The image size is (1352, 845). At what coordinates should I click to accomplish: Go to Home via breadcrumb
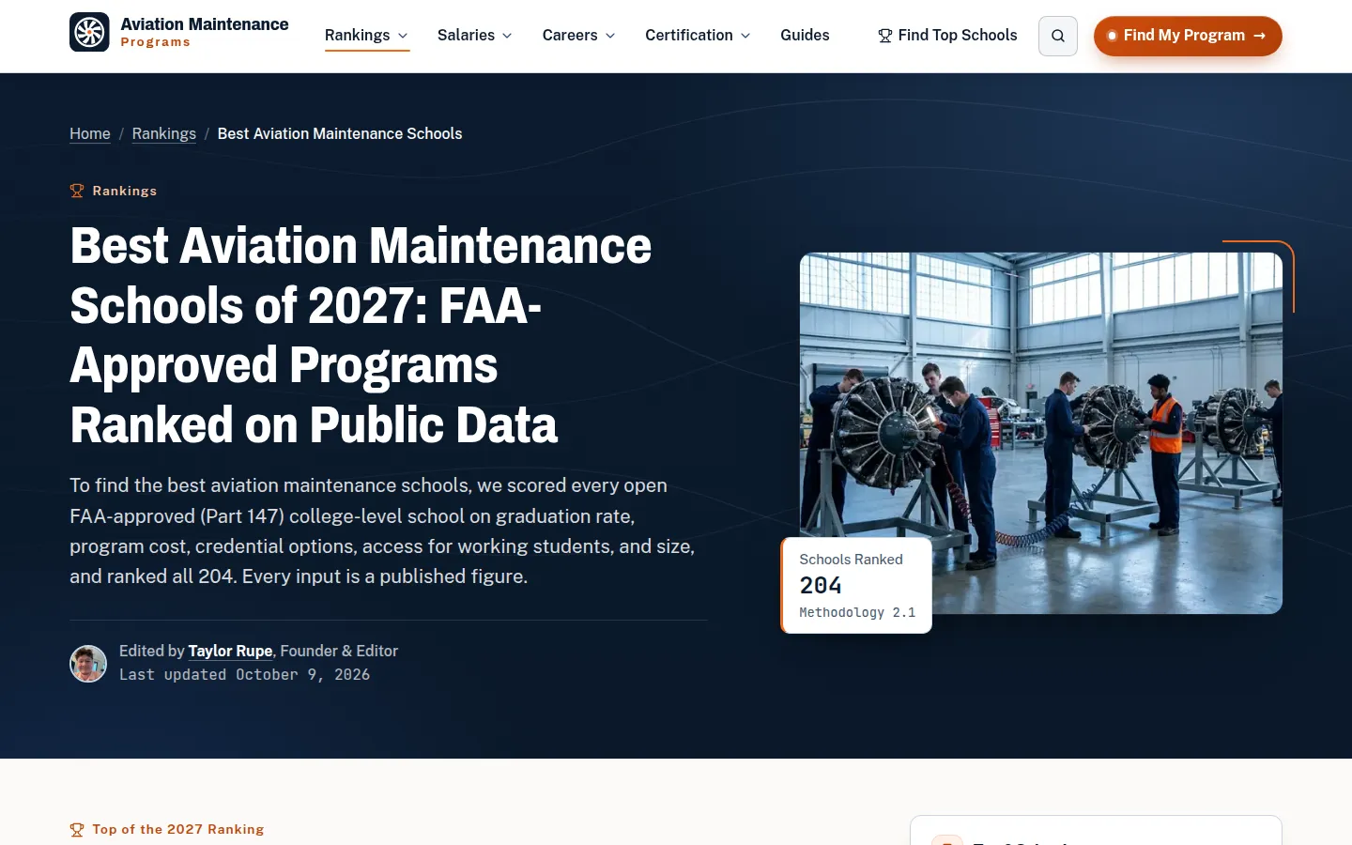click(90, 133)
